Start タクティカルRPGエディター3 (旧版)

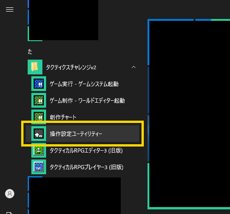pyautogui.click(x=86, y=151)
